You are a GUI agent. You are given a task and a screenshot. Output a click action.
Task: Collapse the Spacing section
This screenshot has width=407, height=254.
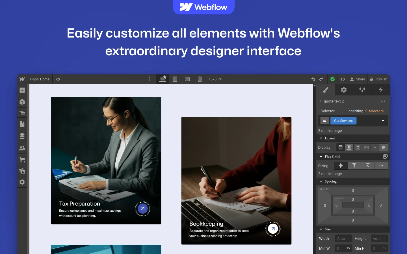pyautogui.click(x=321, y=181)
